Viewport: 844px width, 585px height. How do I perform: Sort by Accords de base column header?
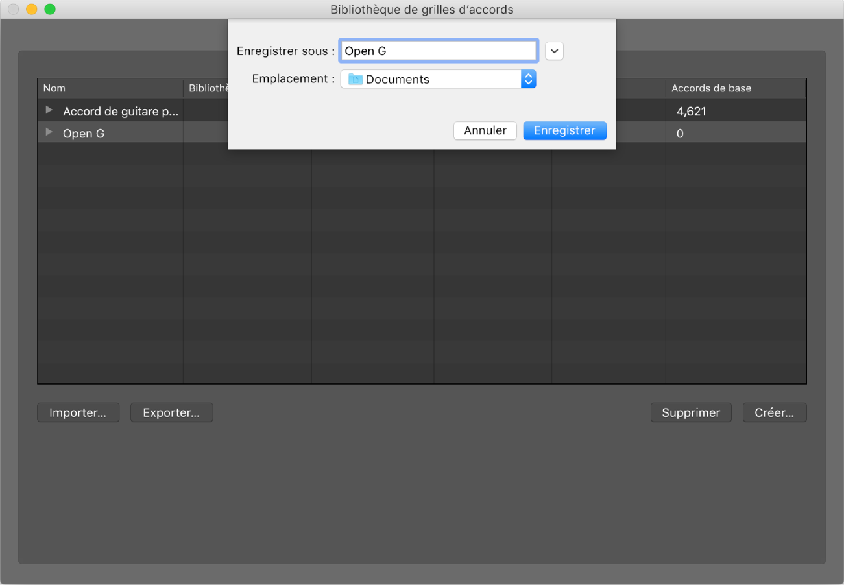[x=736, y=88]
